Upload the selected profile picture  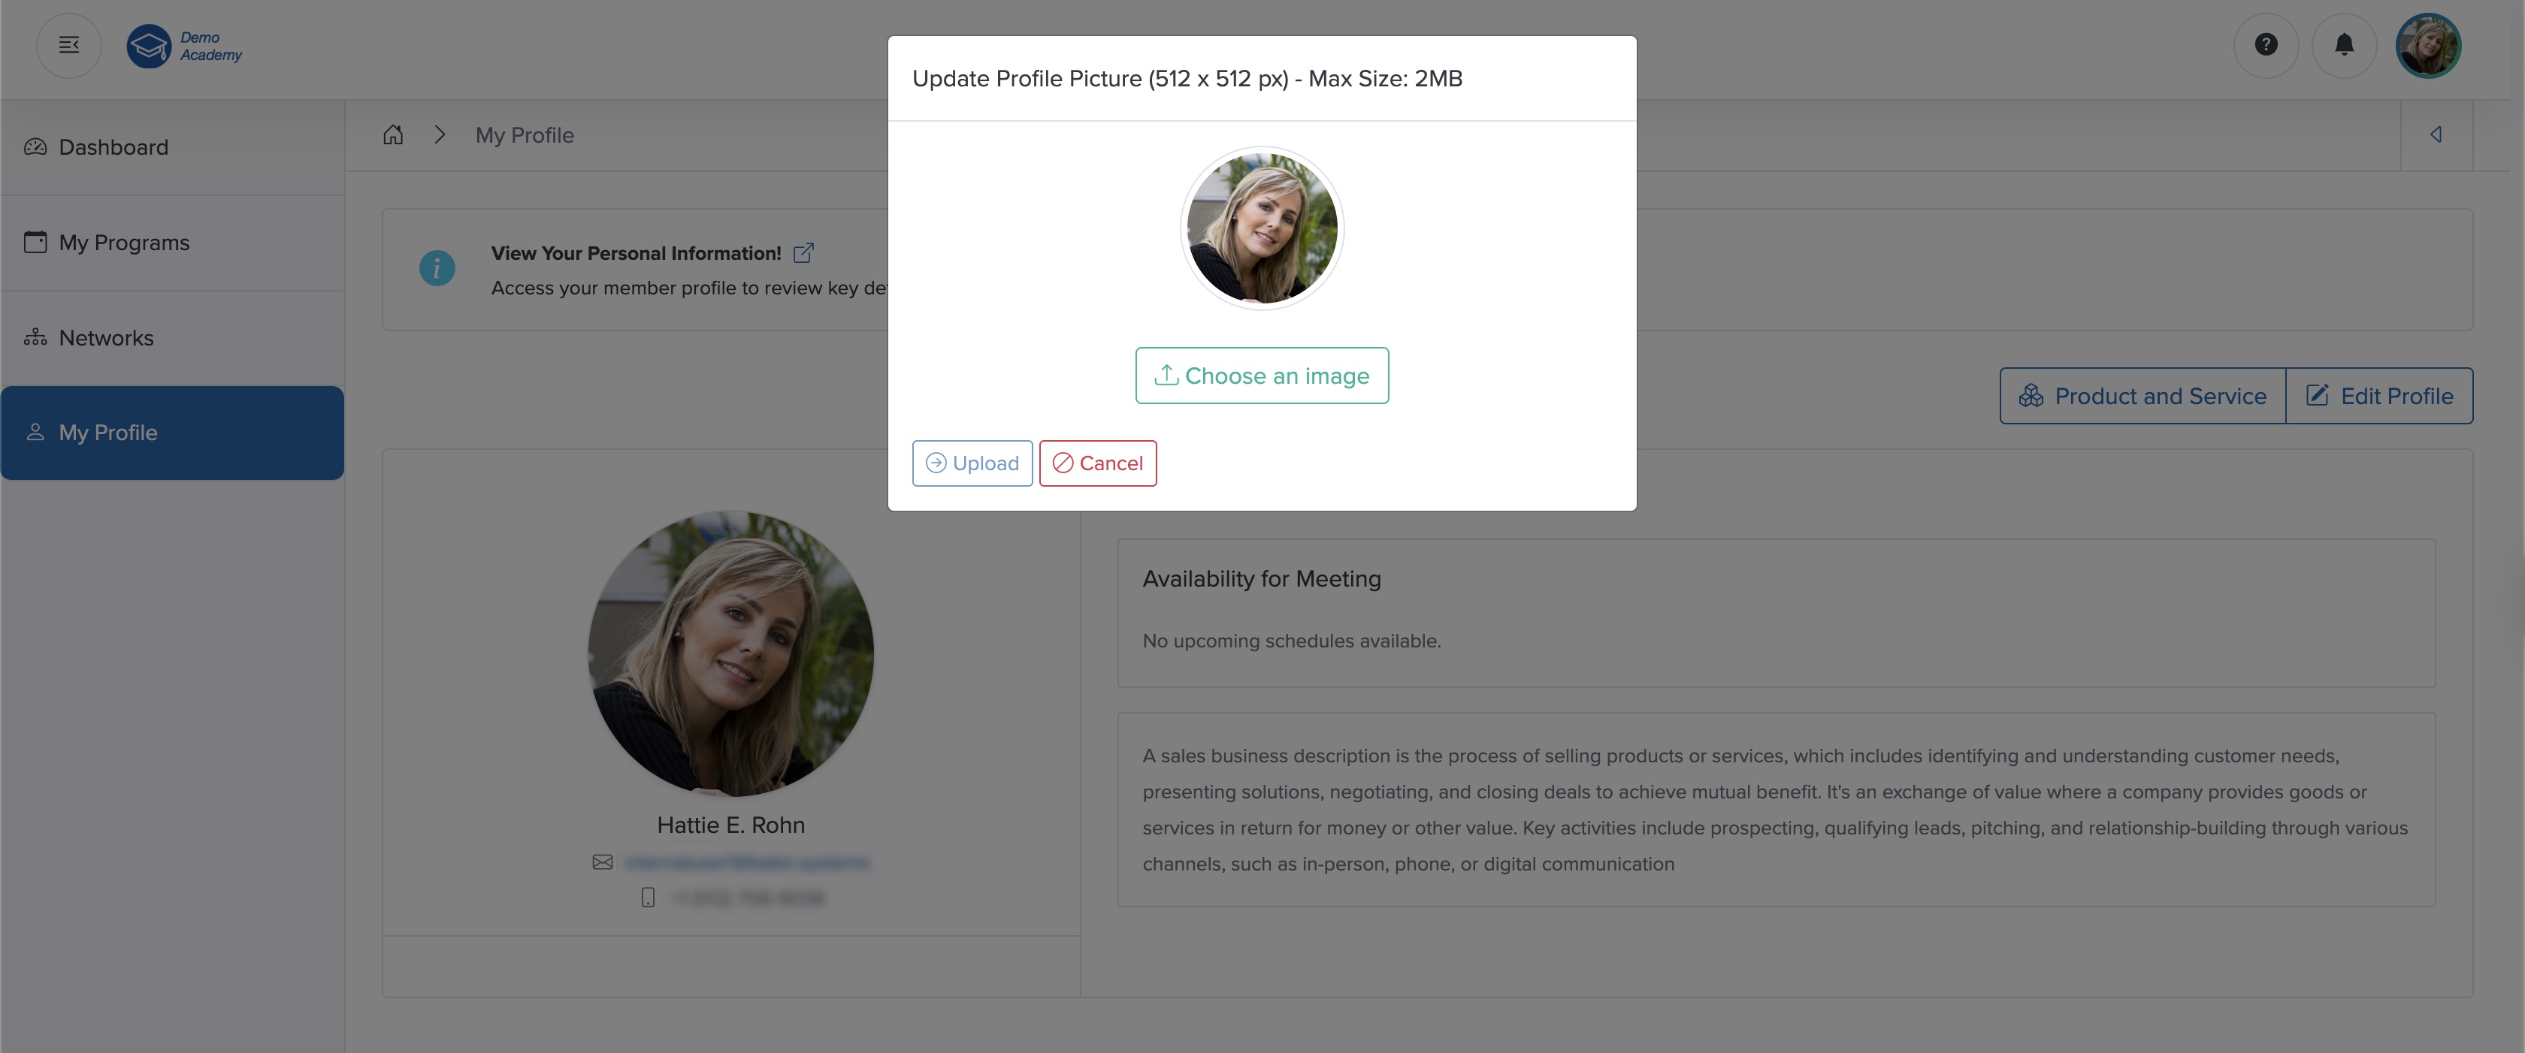coord(972,463)
